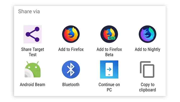The image size is (180, 102).
Task: Select the Firefox Beta icon
Action: (x=109, y=34)
